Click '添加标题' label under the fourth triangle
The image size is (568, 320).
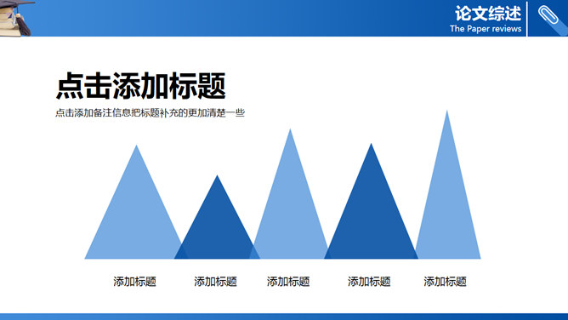pos(369,281)
